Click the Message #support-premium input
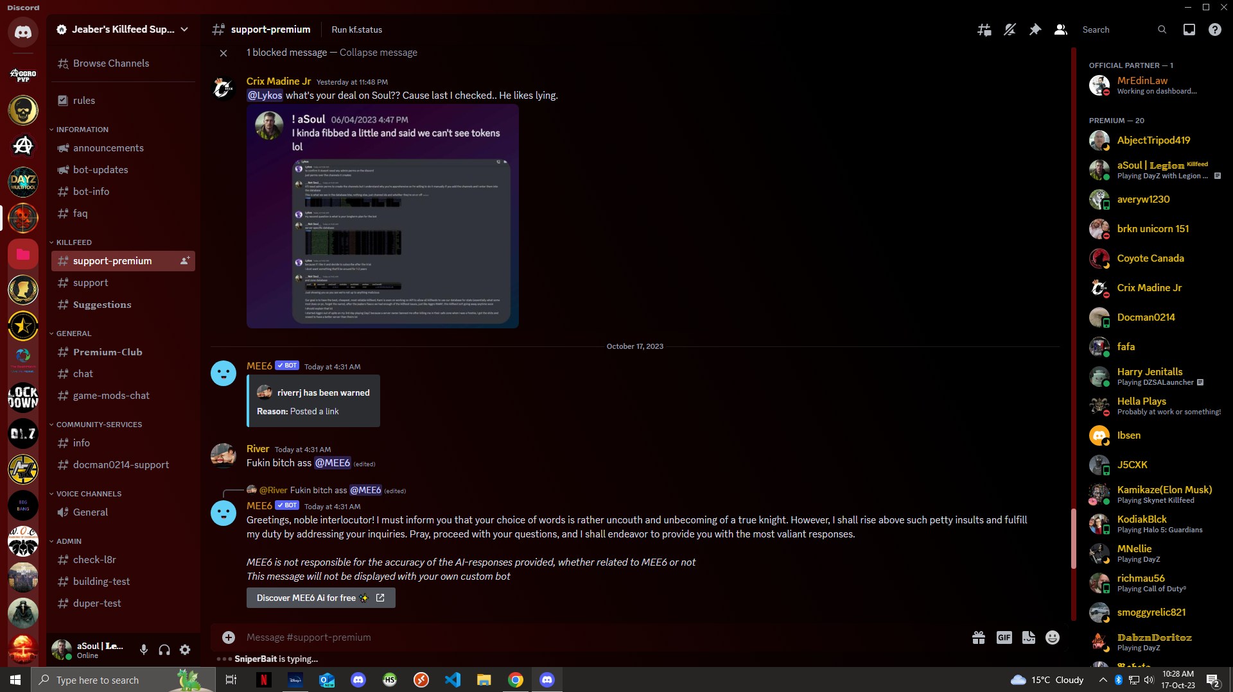The width and height of the screenshot is (1233, 692). (x=604, y=637)
